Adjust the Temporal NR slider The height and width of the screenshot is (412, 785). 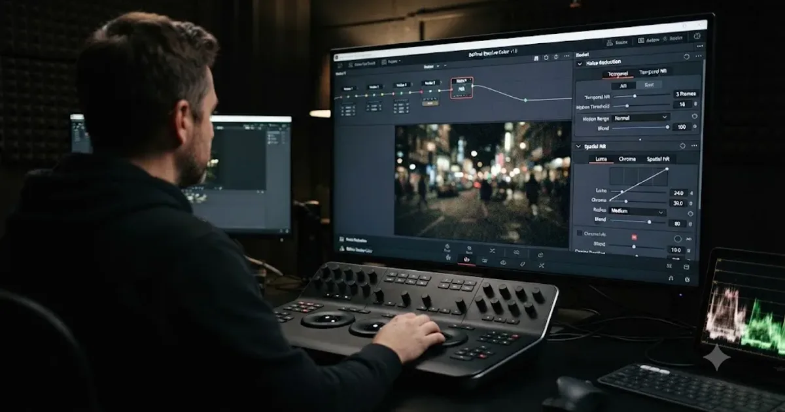(x=641, y=96)
